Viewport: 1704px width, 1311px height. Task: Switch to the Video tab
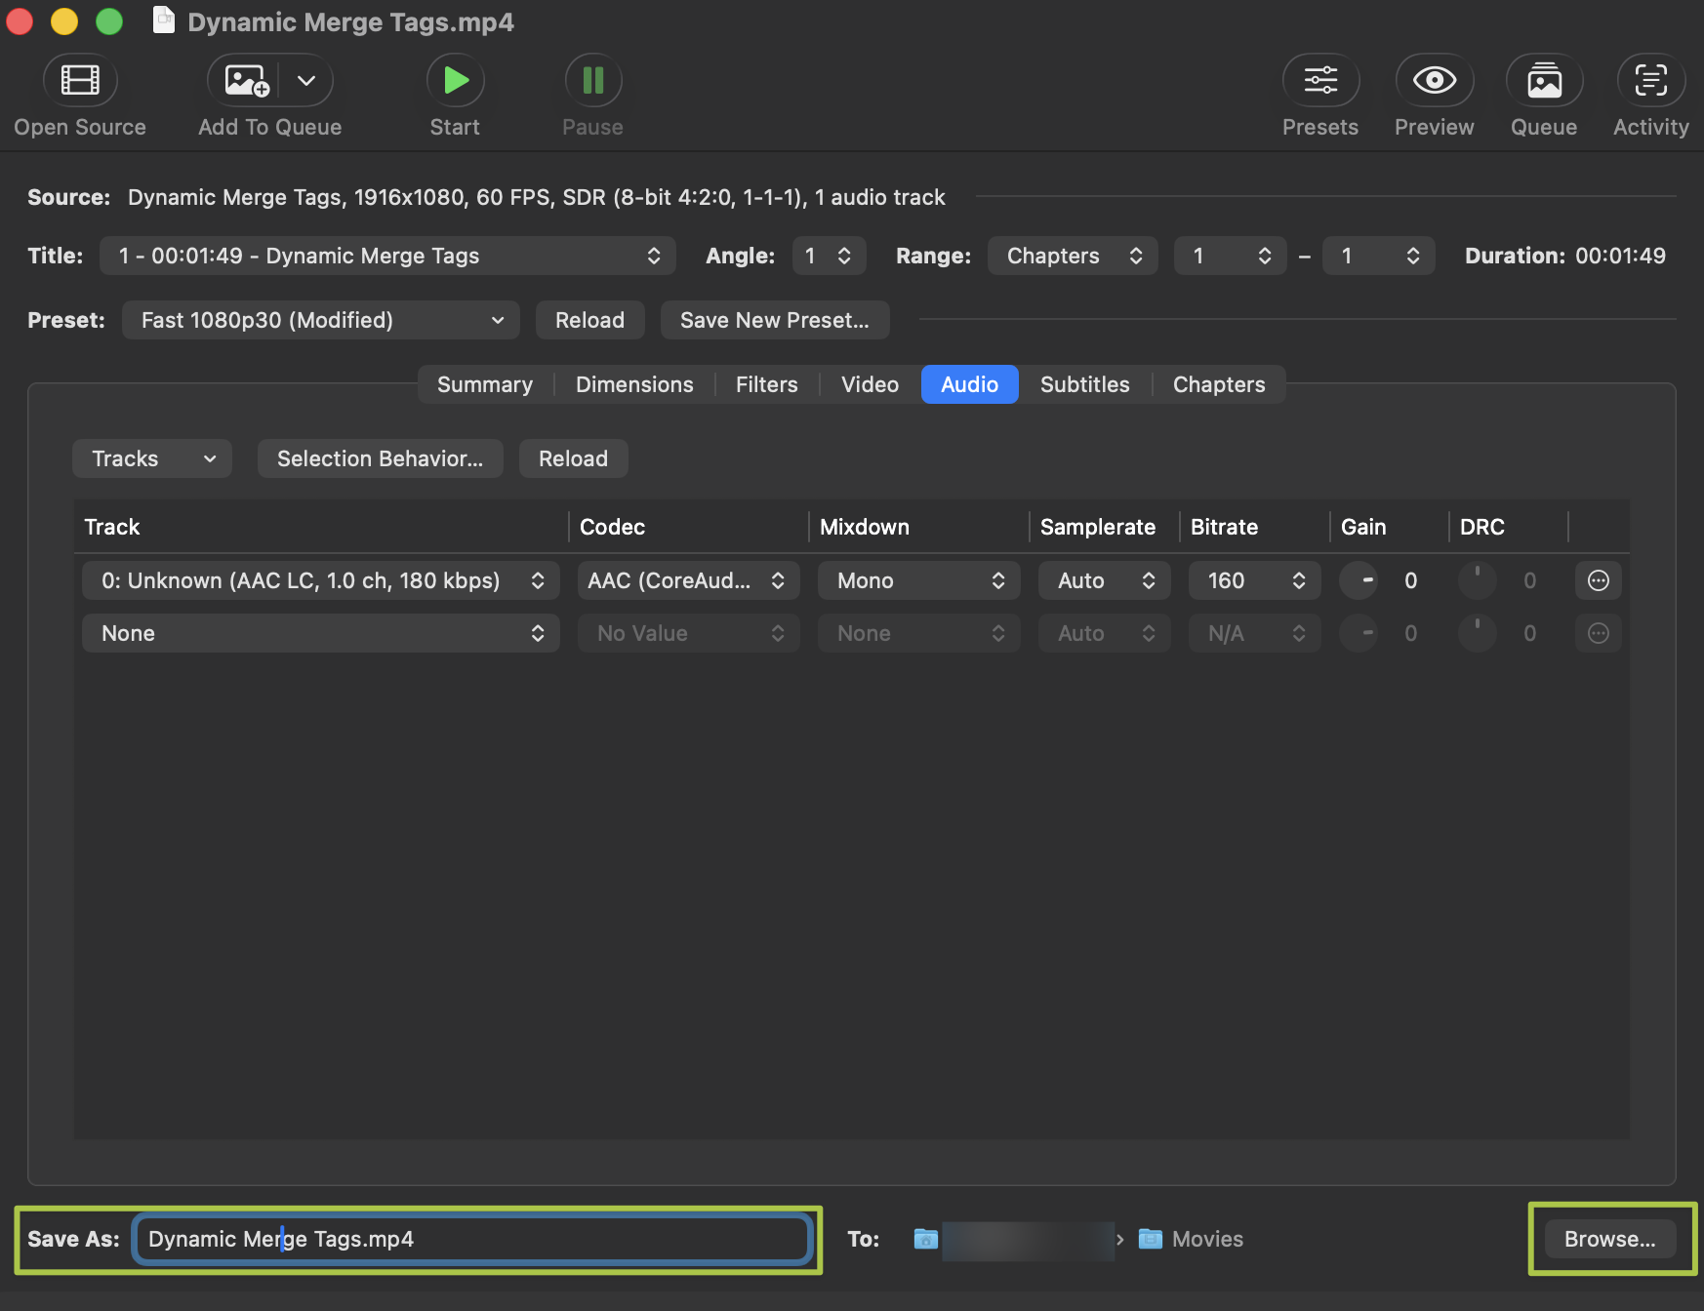870,384
